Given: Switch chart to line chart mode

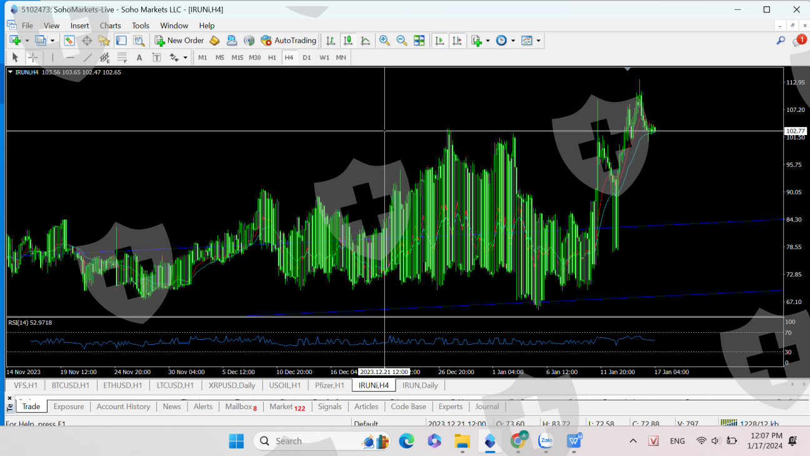Looking at the screenshot, I should pos(366,41).
